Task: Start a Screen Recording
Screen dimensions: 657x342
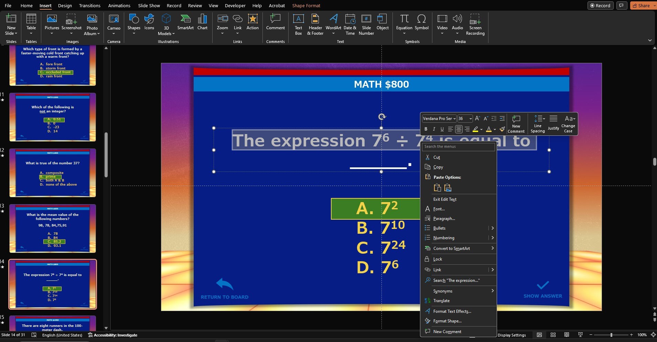Action: [x=475, y=24]
